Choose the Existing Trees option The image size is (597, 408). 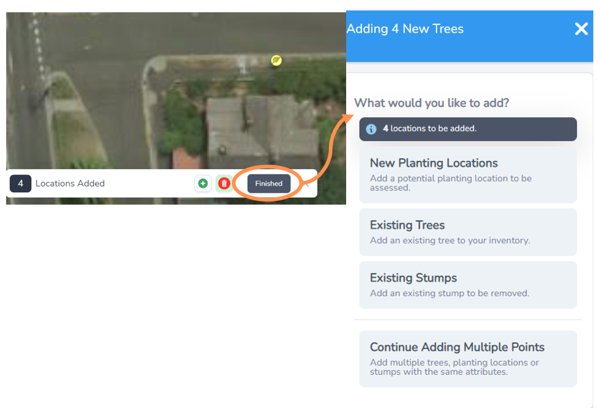(x=468, y=232)
